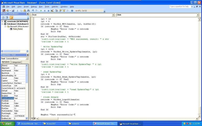Click the Reset stop icon
202x126 pixels.
[x=48, y=10]
